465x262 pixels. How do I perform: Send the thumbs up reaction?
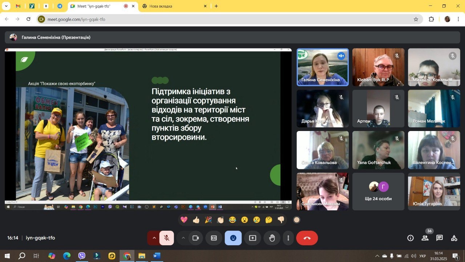point(196,220)
